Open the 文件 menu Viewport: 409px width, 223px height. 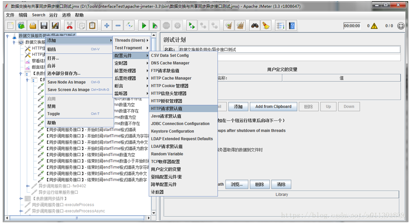coord(10,15)
